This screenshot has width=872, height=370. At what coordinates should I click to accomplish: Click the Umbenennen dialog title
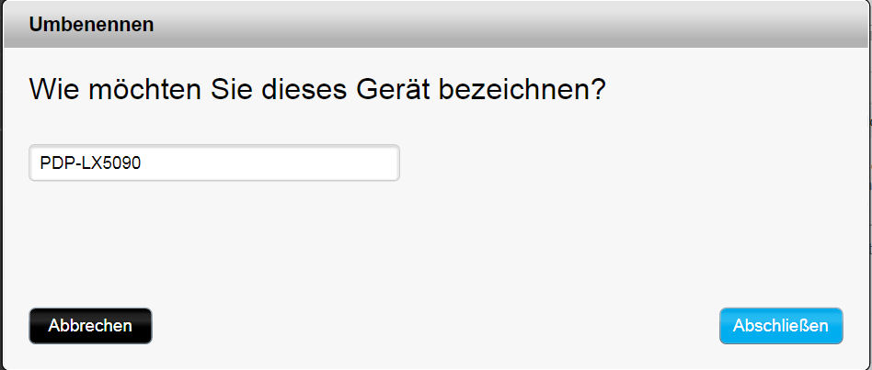91,25
